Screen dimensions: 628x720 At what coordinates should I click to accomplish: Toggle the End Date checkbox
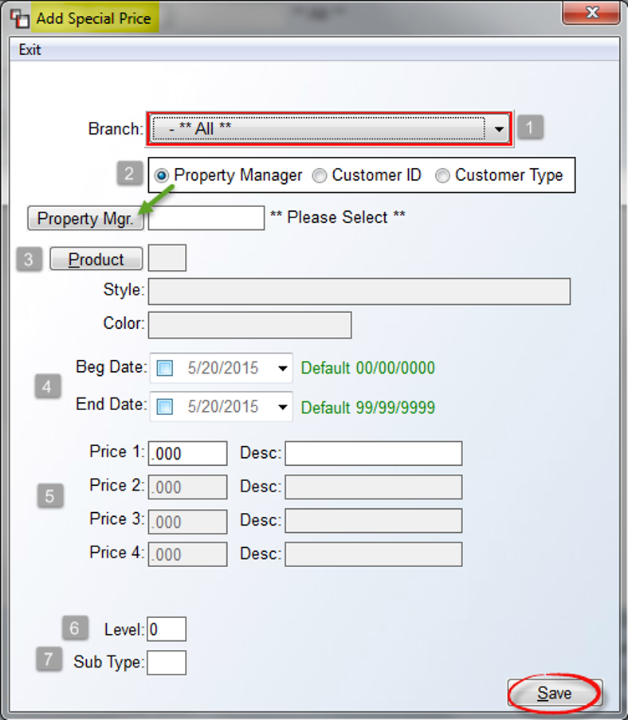click(x=165, y=407)
